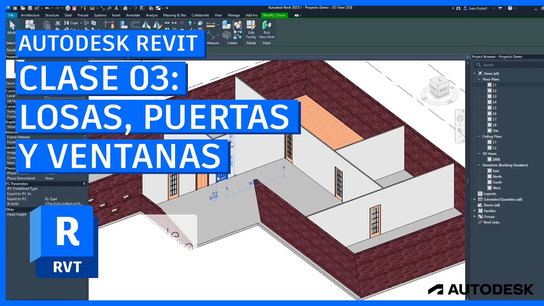Select the North elevation
544x306 pixels.
[x=497, y=176]
